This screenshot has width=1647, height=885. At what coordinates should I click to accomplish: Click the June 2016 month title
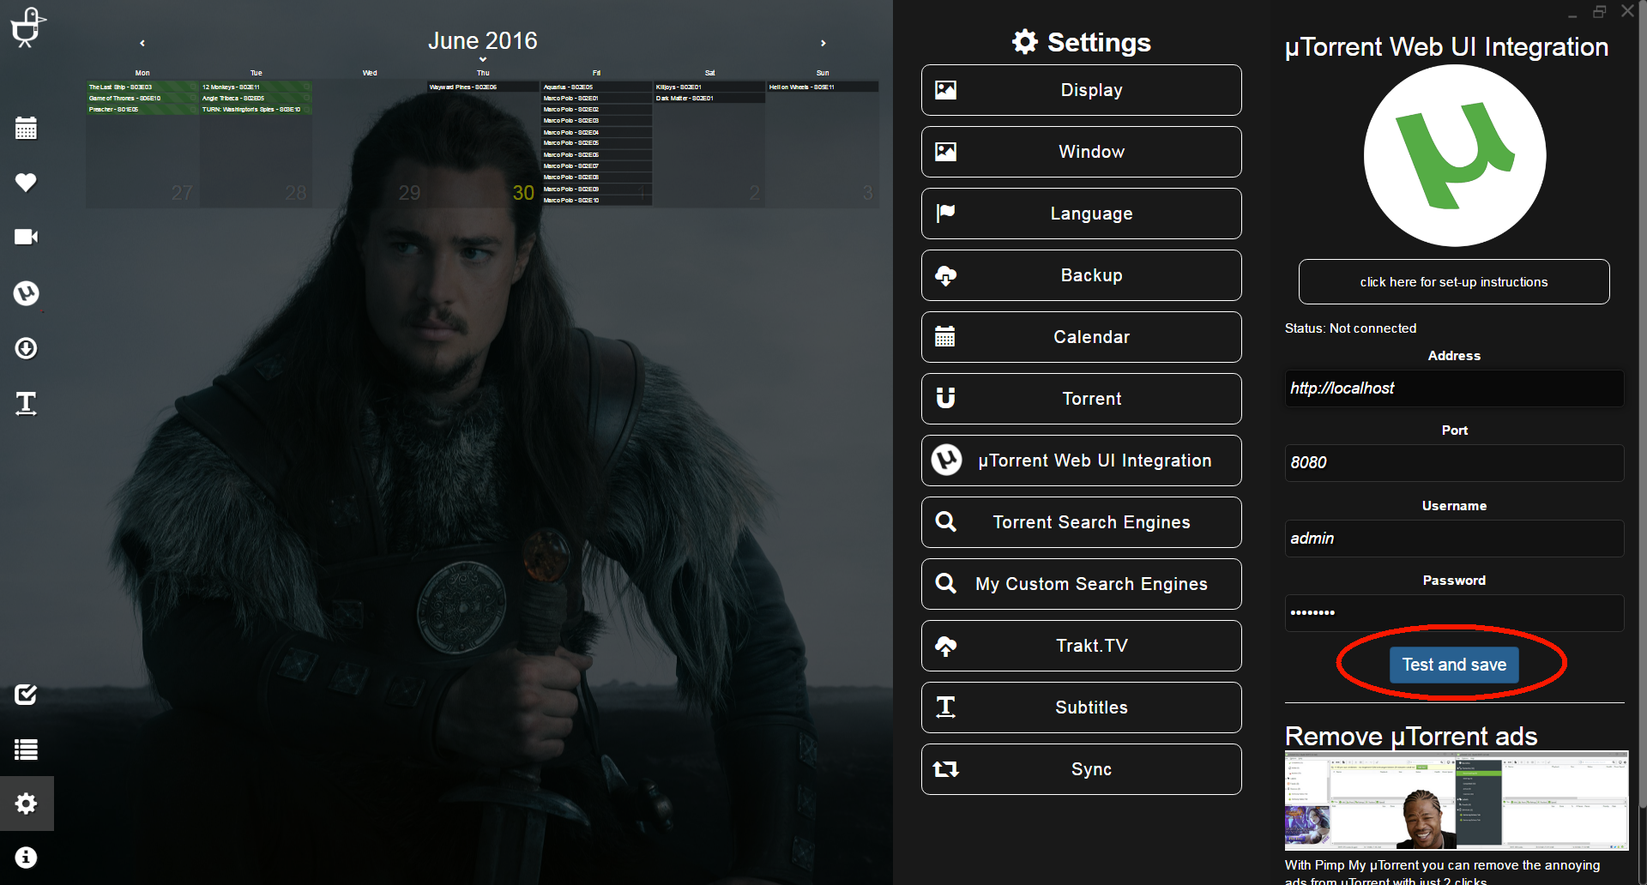point(483,40)
